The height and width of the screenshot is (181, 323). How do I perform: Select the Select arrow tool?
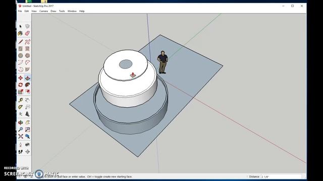coord(20,26)
